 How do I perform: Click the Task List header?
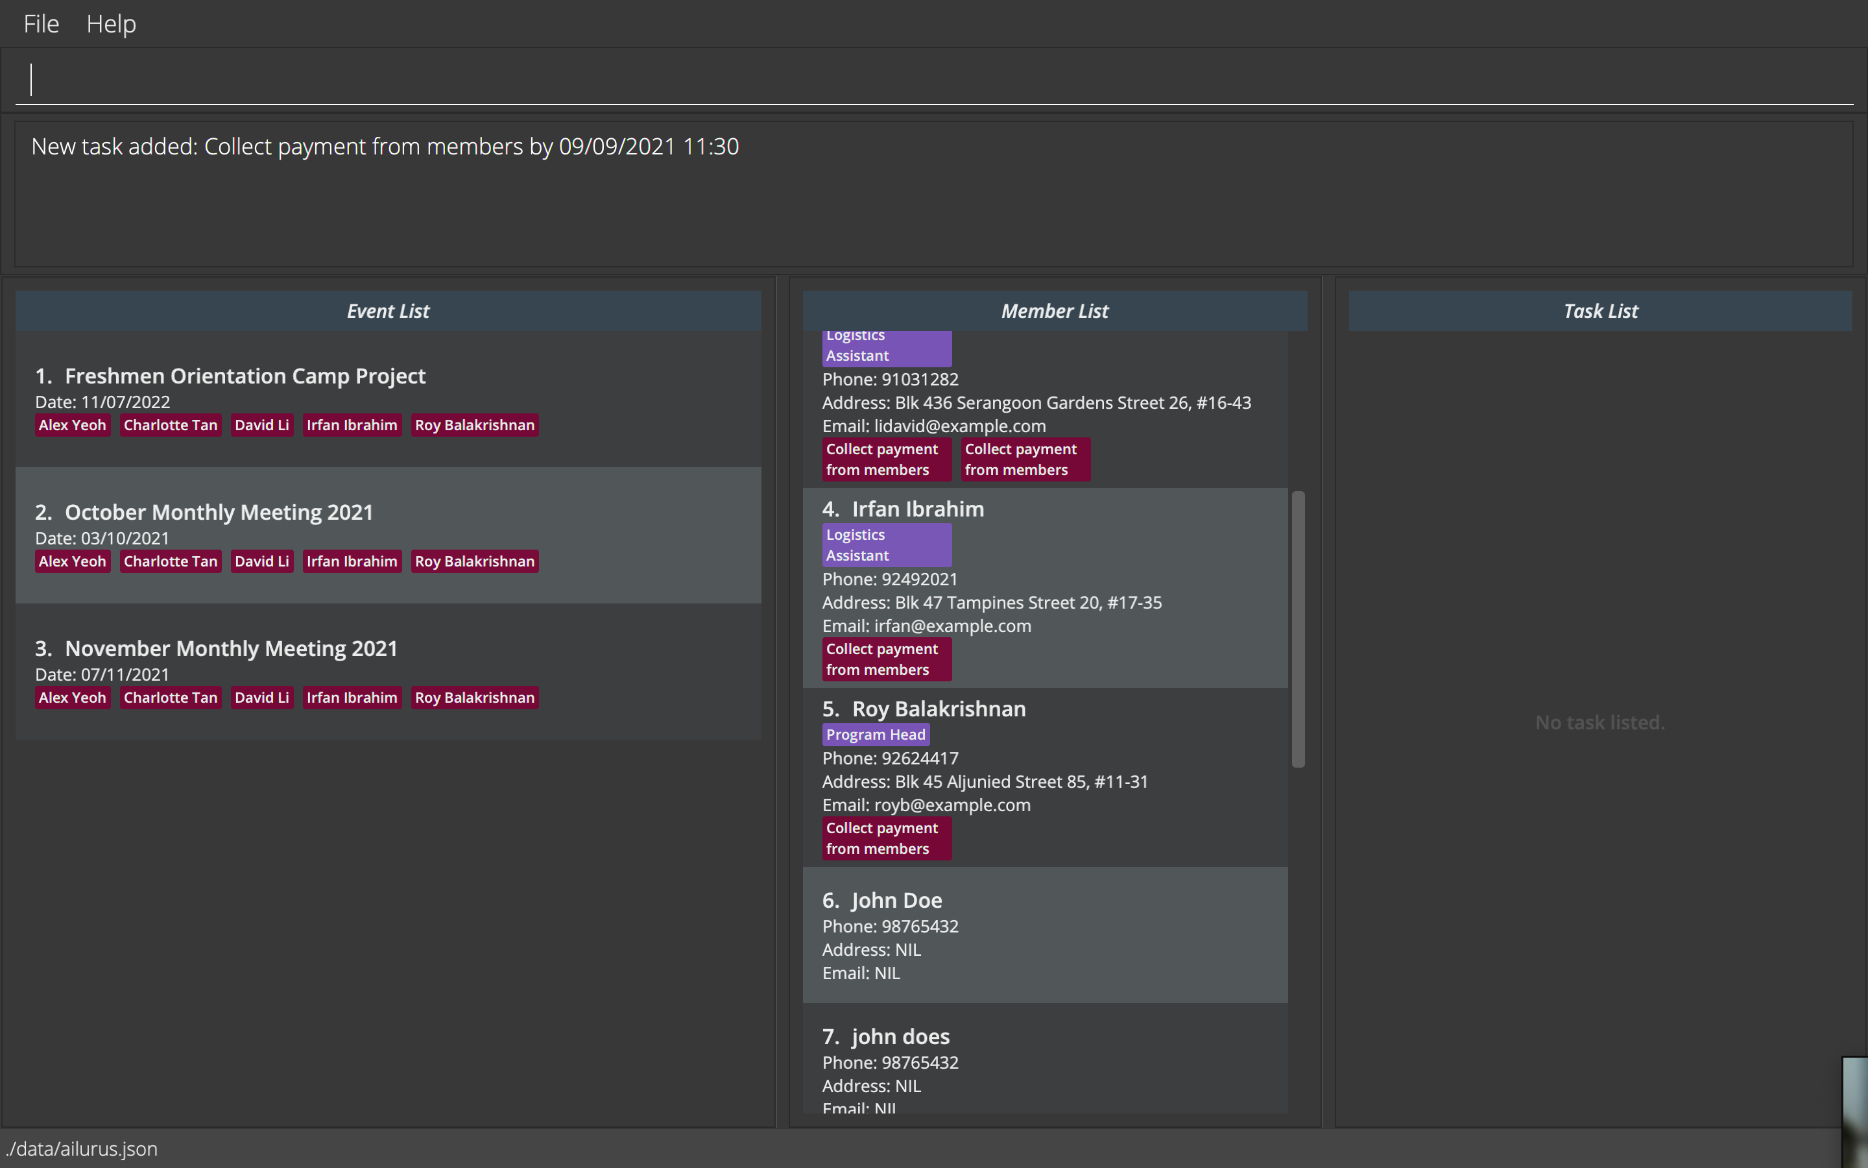(1600, 311)
